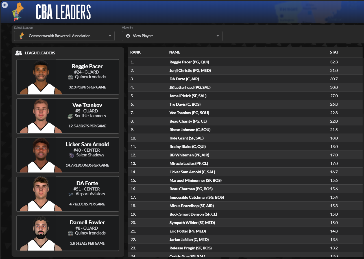364x259 pixels.
Task: Click Quincy Ironclads logo on Reggie Pacer card
Action: 71,77
